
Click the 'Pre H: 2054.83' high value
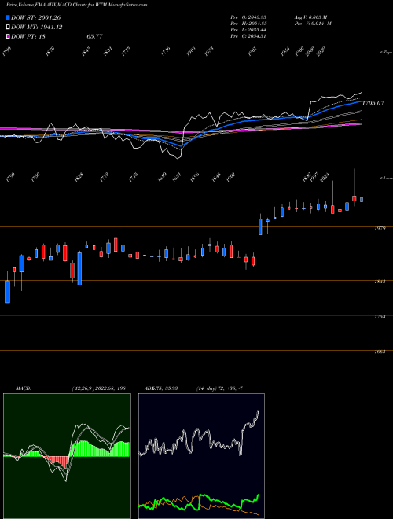click(x=248, y=24)
